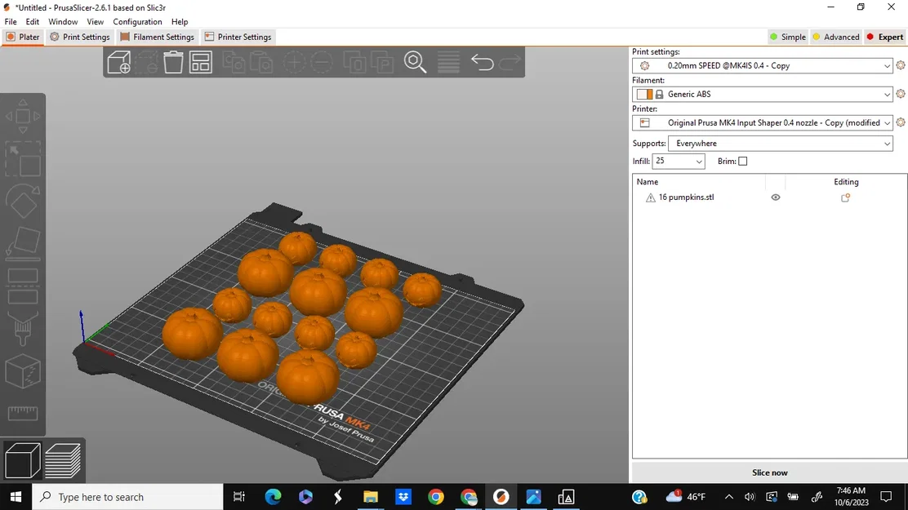Click the Search magnifier toolbar icon
The width and height of the screenshot is (908, 510).
point(415,62)
